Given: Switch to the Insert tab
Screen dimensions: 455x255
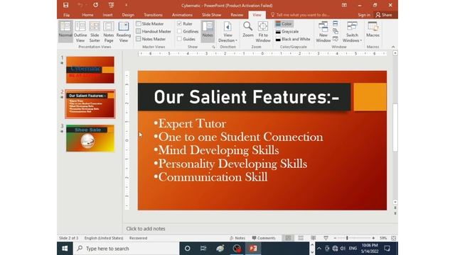Looking at the screenshot, I should (x=107, y=15).
